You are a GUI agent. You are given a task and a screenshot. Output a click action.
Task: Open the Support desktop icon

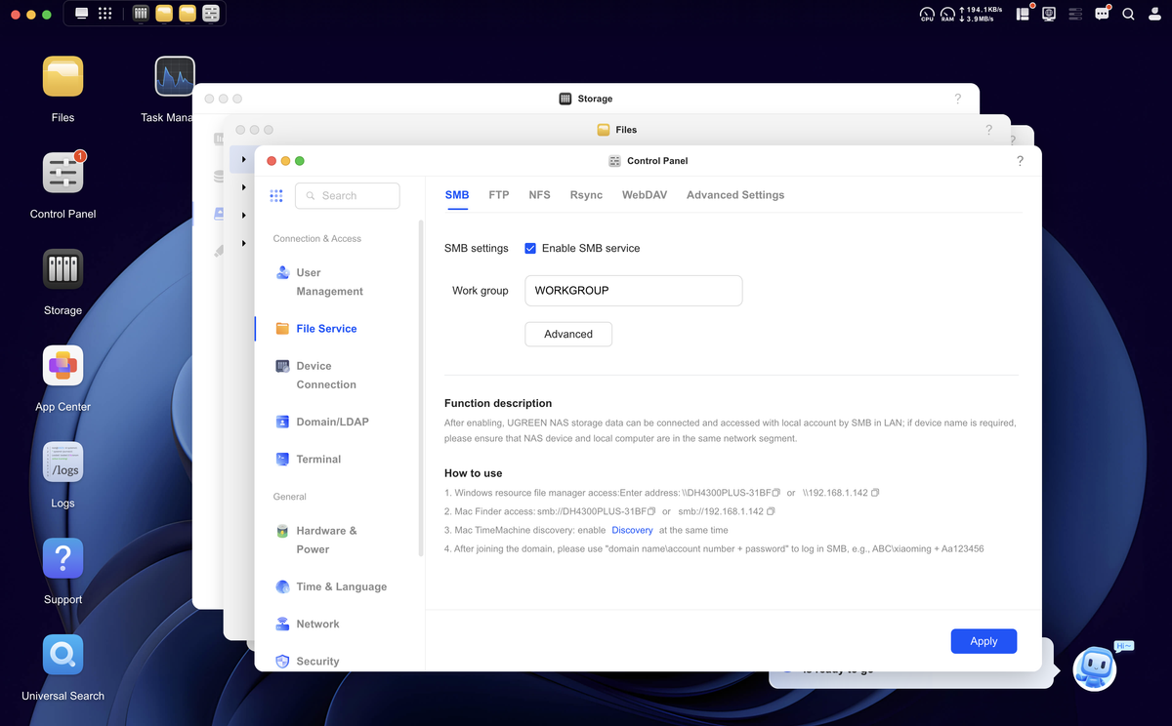point(63,559)
